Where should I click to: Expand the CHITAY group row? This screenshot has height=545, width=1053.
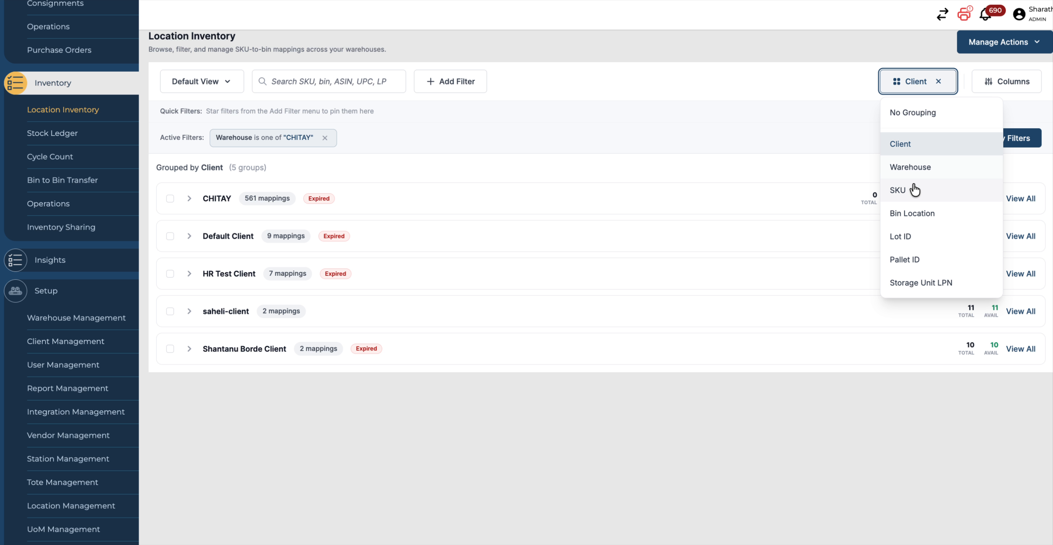tap(189, 198)
